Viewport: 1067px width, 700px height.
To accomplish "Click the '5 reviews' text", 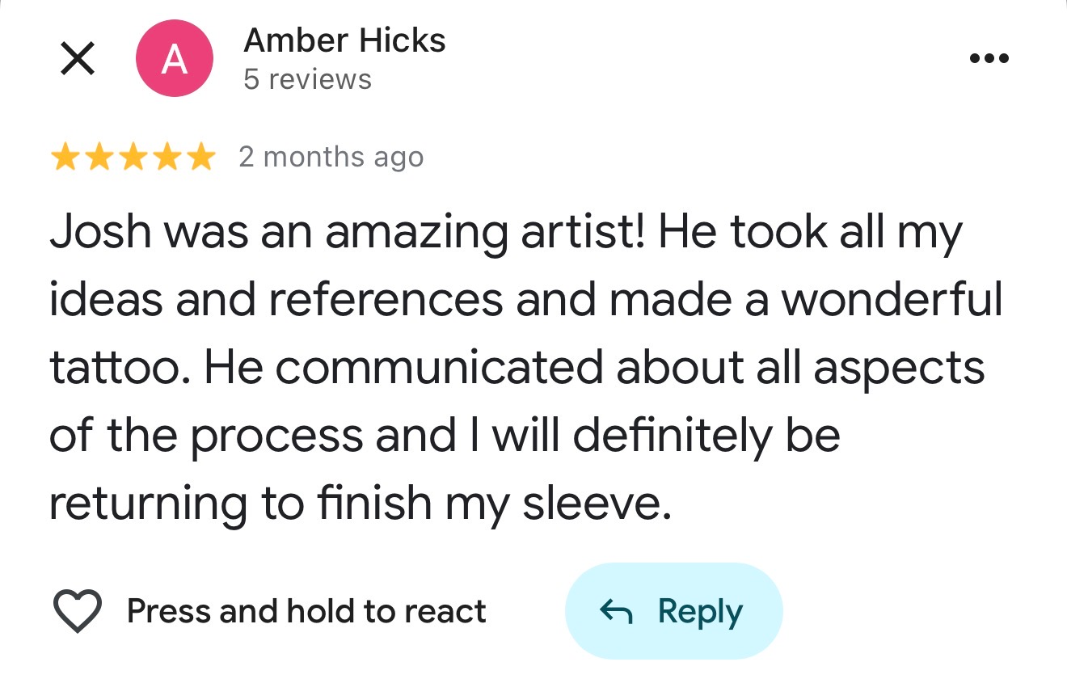I will 307,79.
